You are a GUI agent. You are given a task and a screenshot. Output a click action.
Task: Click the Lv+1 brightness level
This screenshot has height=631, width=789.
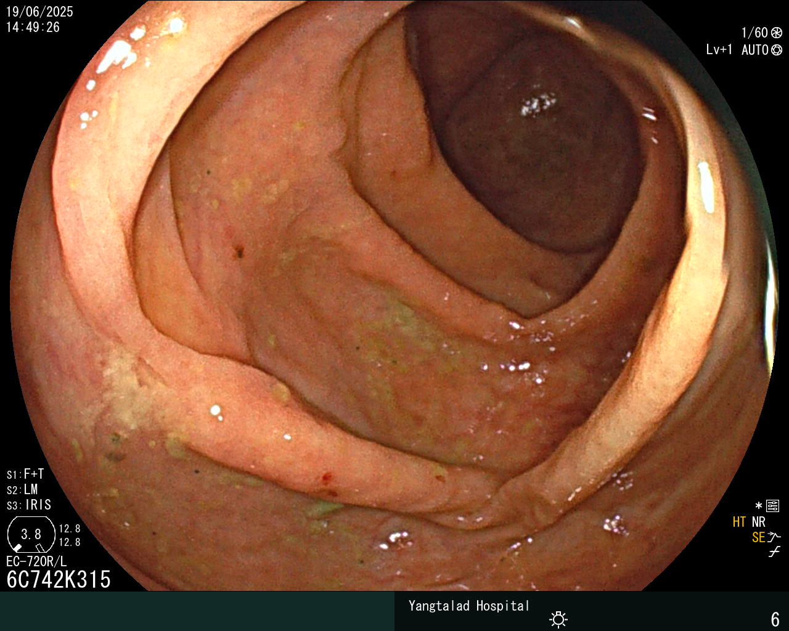coord(719,50)
